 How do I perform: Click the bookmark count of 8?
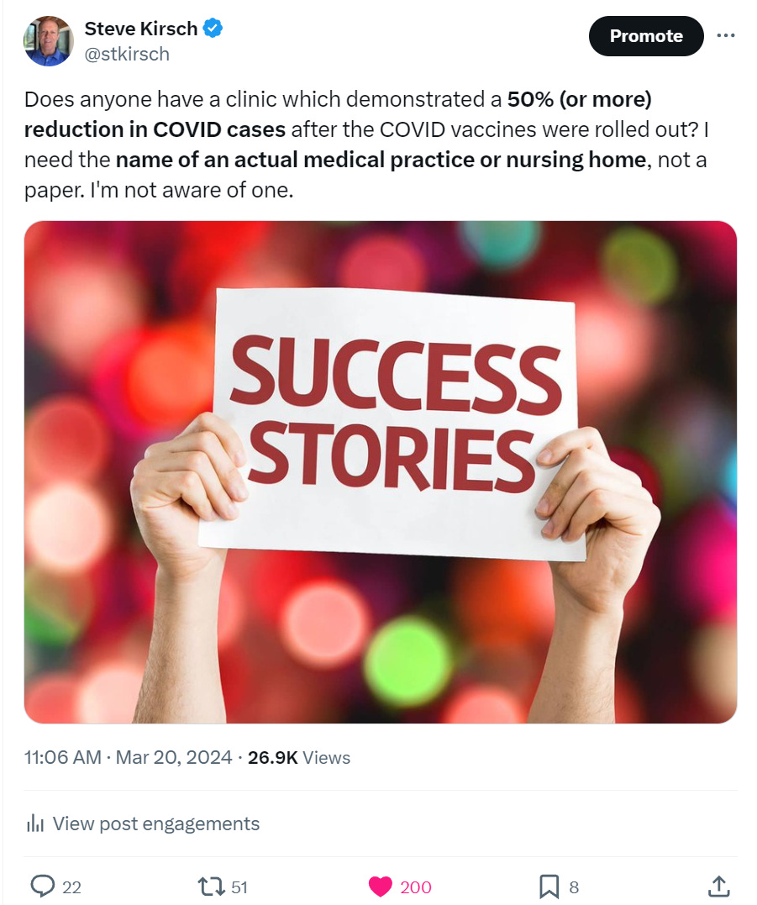[x=574, y=887]
